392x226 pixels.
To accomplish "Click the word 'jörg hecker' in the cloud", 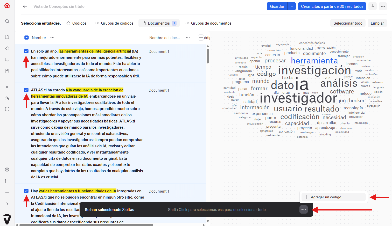I will pyautogui.click(x=351, y=100).
